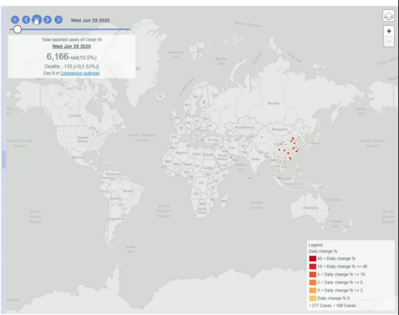Click the 109 Cases size label in the legend

point(346,306)
